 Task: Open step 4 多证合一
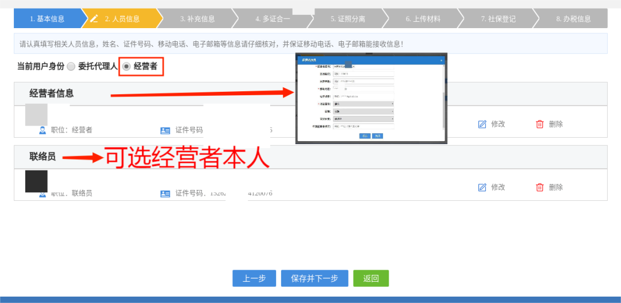pos(273,18)
